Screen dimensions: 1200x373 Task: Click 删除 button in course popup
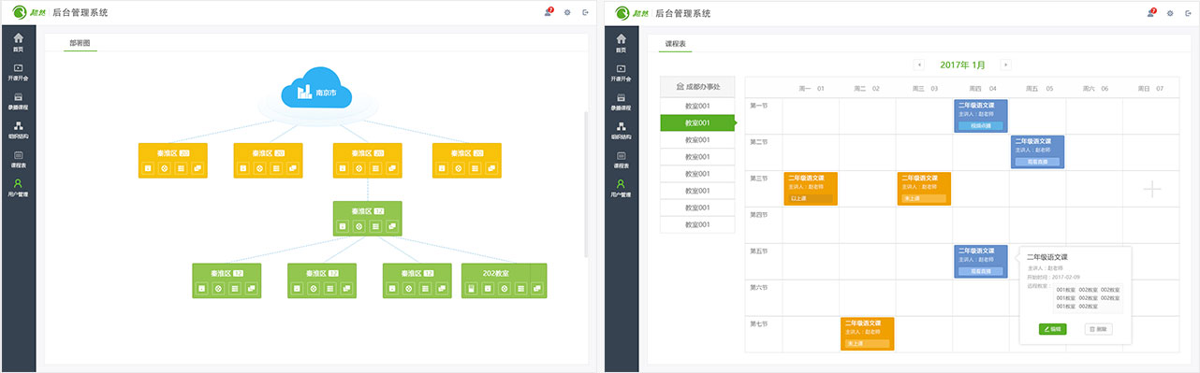coord(1098,329)
